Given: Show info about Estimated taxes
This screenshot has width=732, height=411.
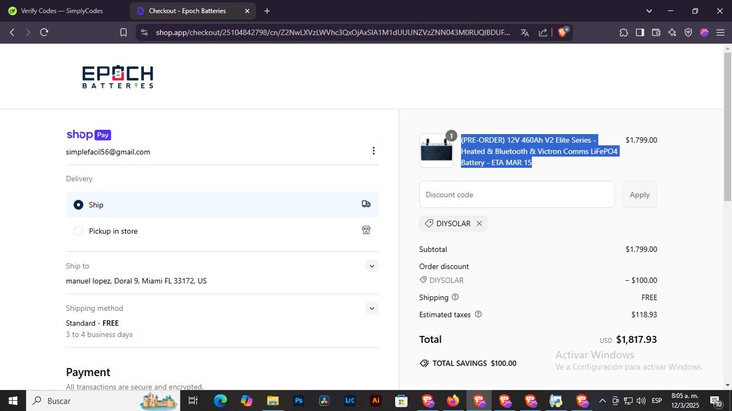Looking at the screenshot, I should tap(478, 314).
